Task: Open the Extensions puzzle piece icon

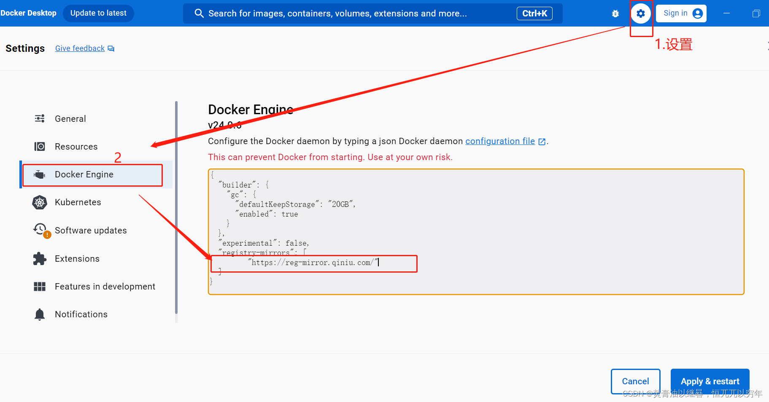Action: tap(39, 258)
